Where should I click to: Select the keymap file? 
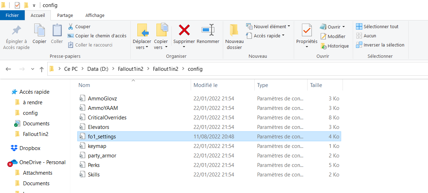pyautogui.click(x=209, y=146)
